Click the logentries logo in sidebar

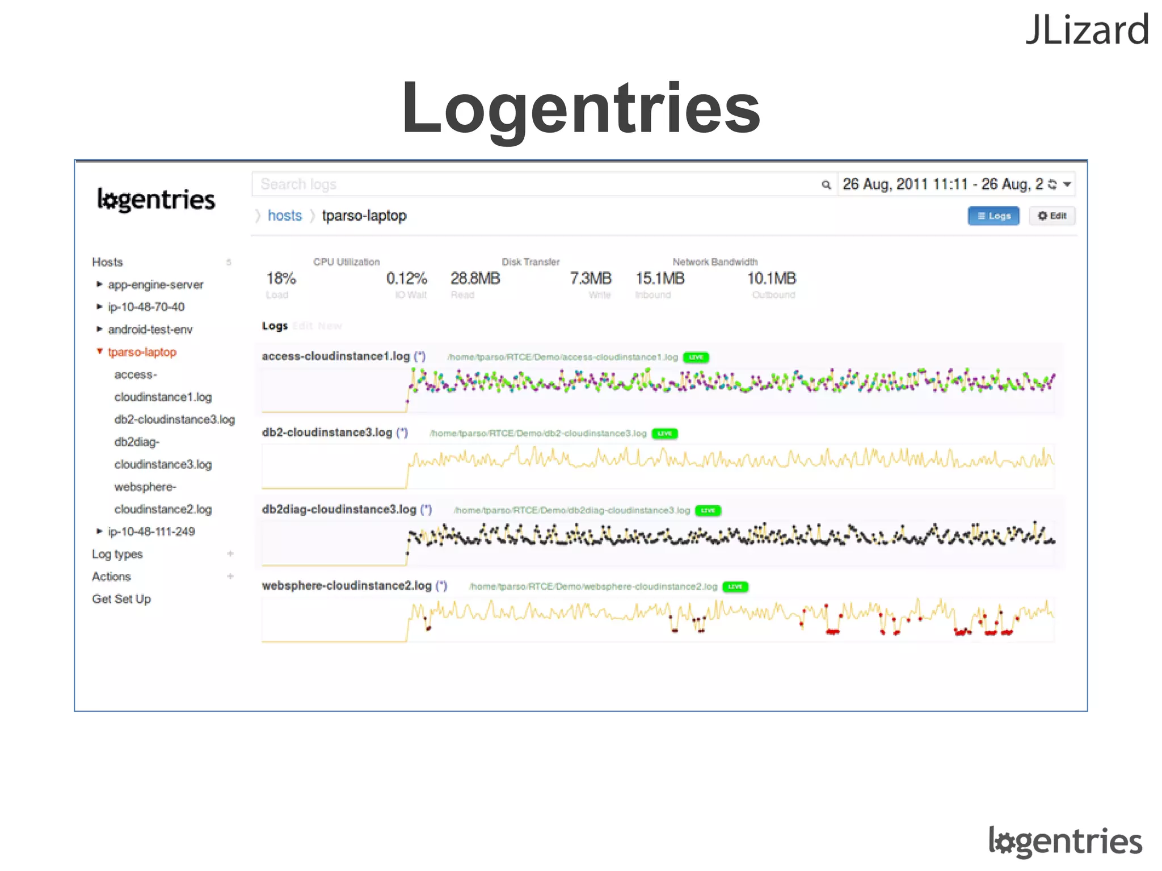pyautogui.click(x=157, y=200)
